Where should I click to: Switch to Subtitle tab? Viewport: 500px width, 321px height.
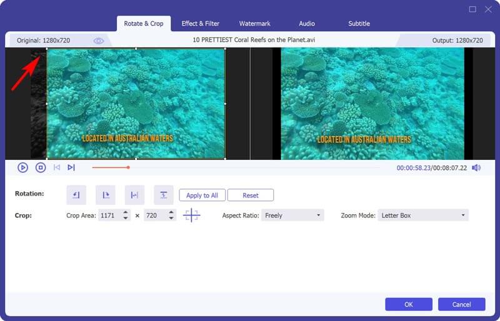coord(359,24)
